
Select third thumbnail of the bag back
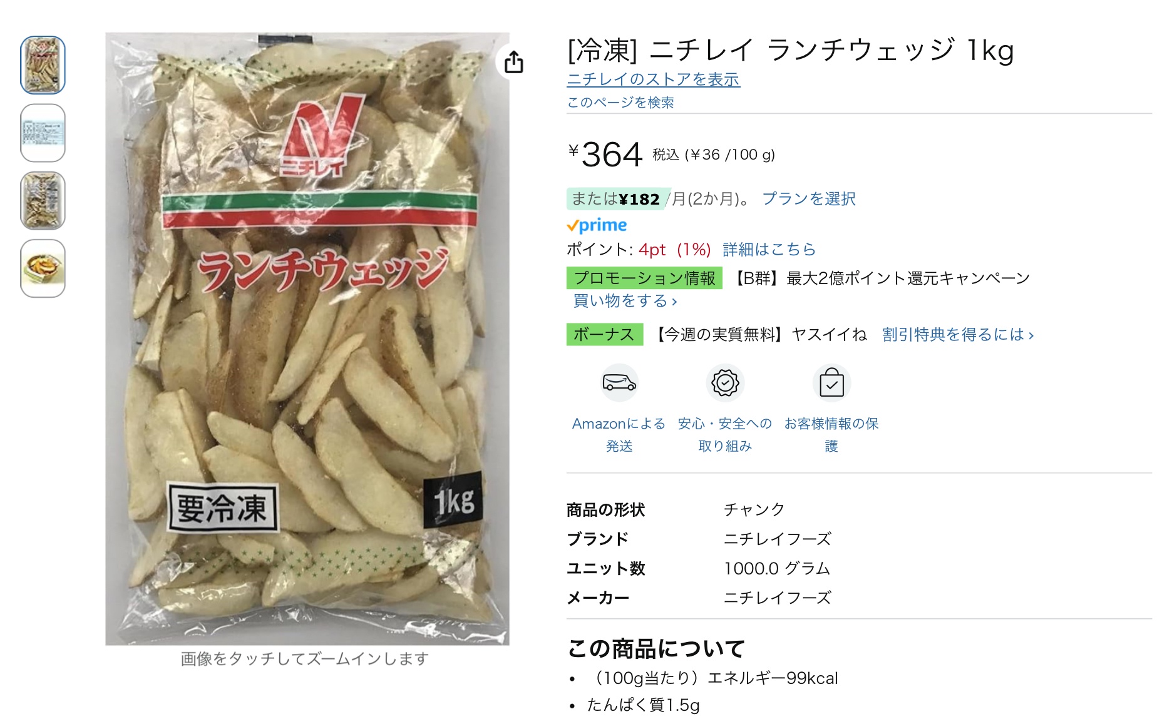tap(43, 201)
